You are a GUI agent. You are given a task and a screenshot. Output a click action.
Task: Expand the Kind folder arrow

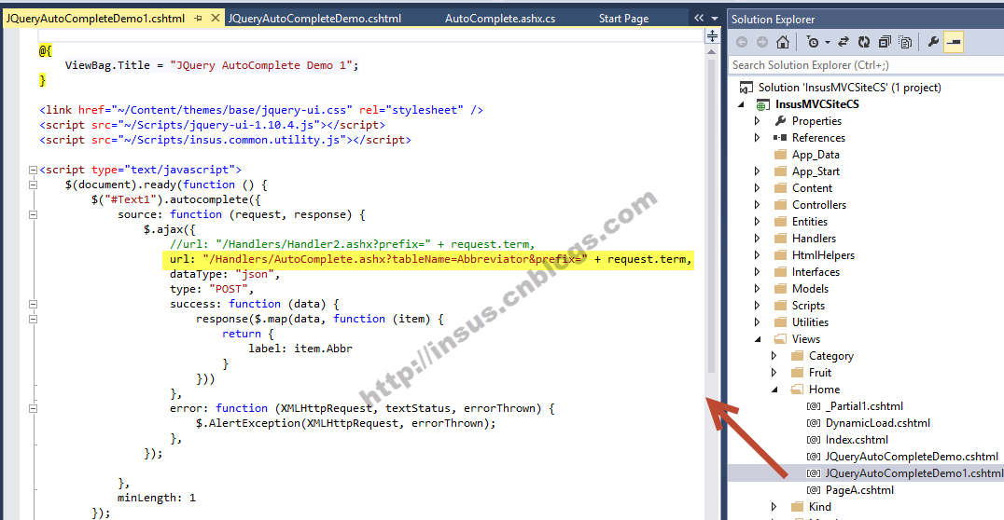pos(774,507)
